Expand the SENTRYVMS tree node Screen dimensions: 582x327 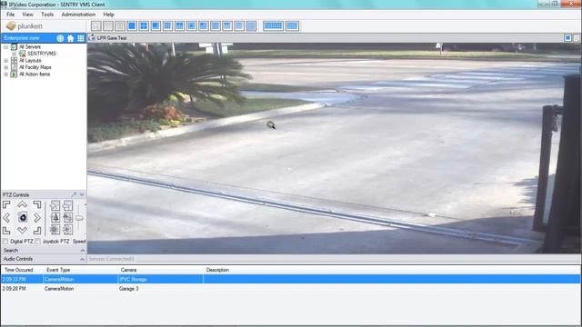coord(15,54)
